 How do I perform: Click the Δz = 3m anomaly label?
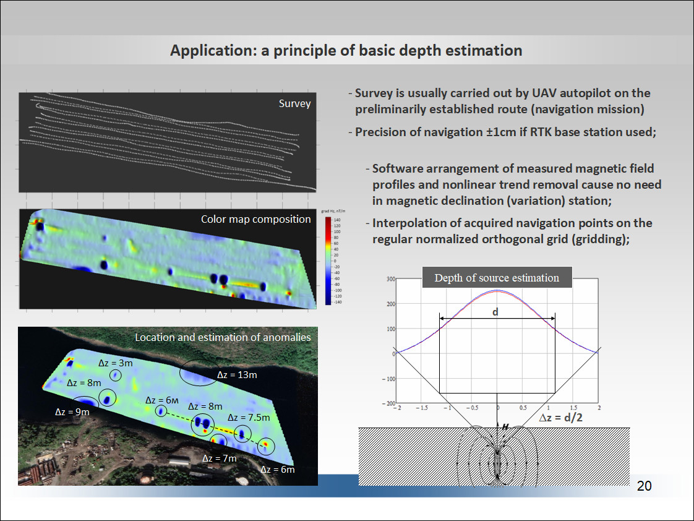[x=116, y=363]
